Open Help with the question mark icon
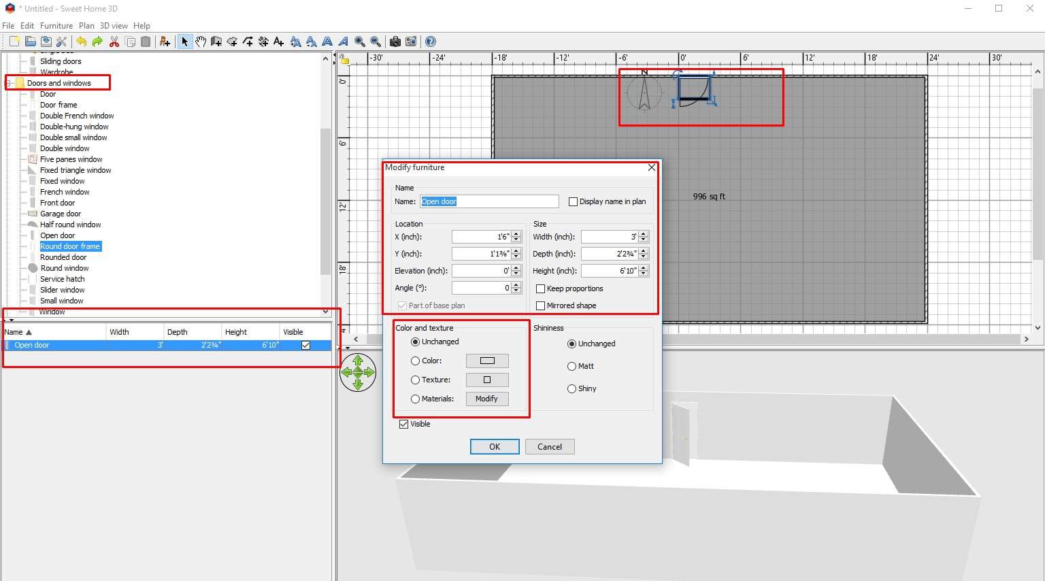This screenshot has height=581, width=1045. pos(431,41)
